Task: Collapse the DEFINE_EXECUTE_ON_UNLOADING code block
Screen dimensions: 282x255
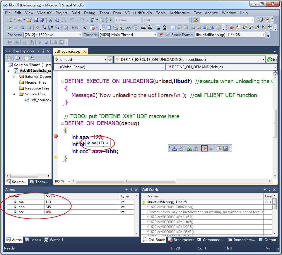Action: tap(62, 81)
